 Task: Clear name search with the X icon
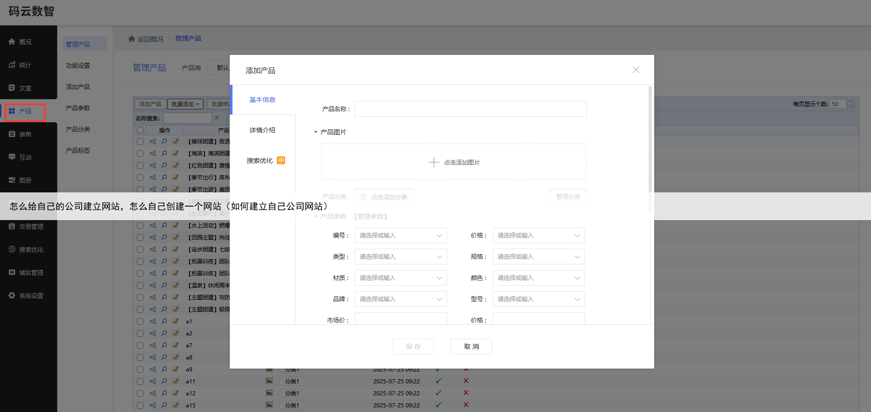tap(217, 118)
